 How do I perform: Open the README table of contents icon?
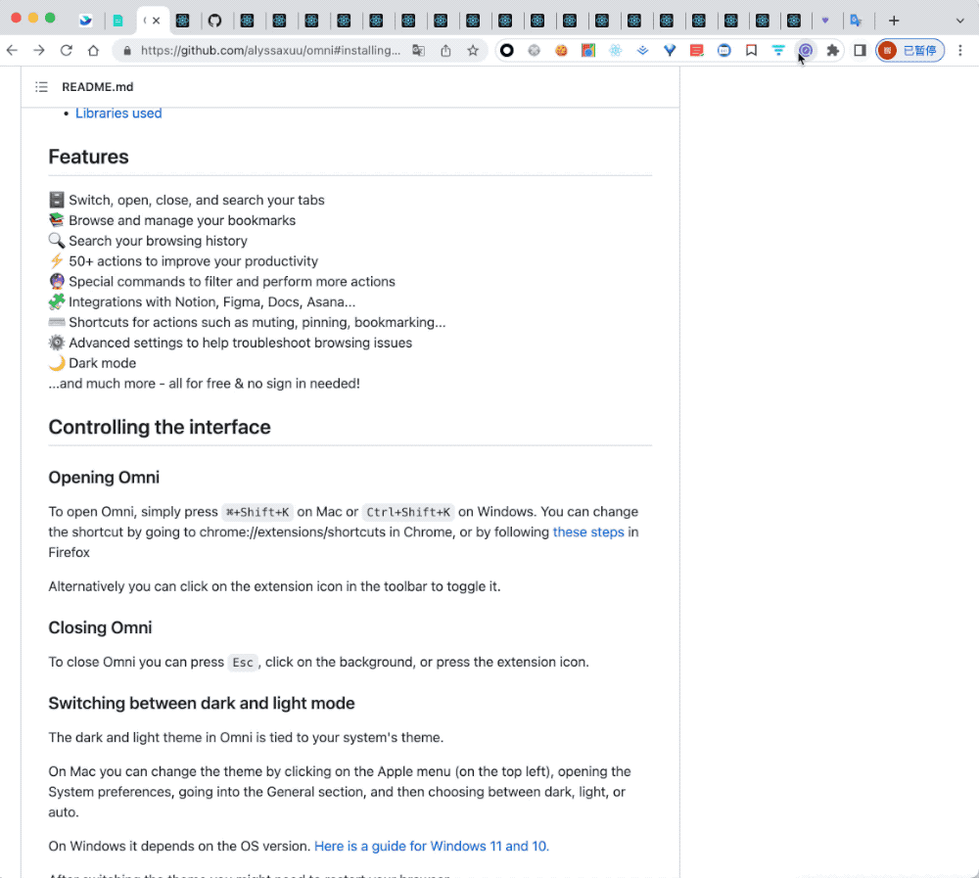(x=41, y=87)
